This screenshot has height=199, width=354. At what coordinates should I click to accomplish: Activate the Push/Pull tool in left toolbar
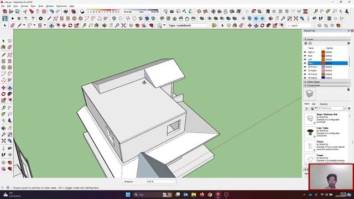click(10, 88)
